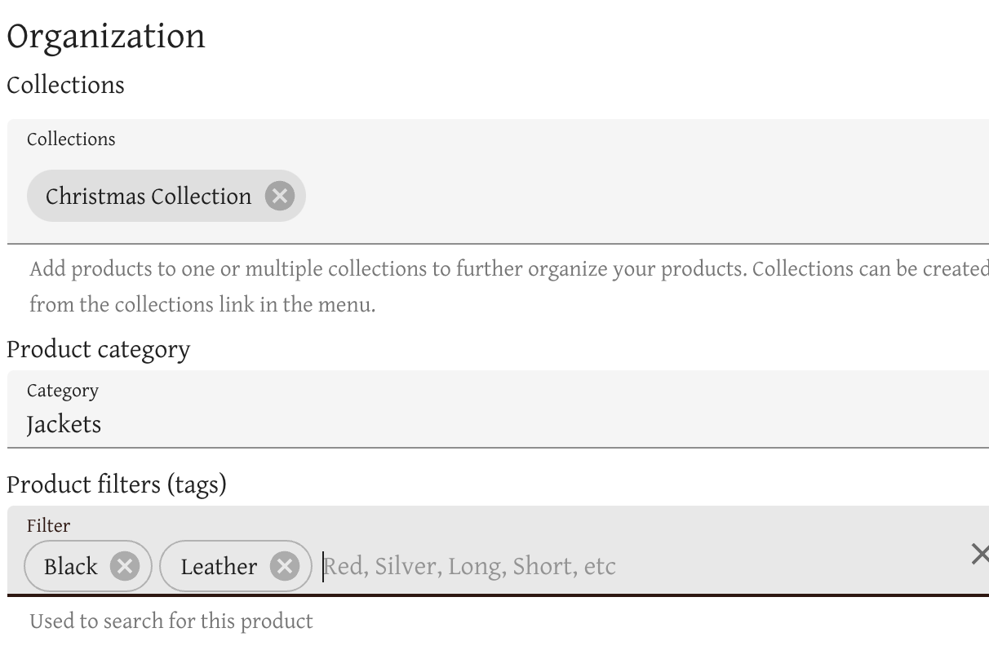Viewport: 989px width, 659px height.
Task: Click 'from the collections link' helper line
Action: point(202,305)
